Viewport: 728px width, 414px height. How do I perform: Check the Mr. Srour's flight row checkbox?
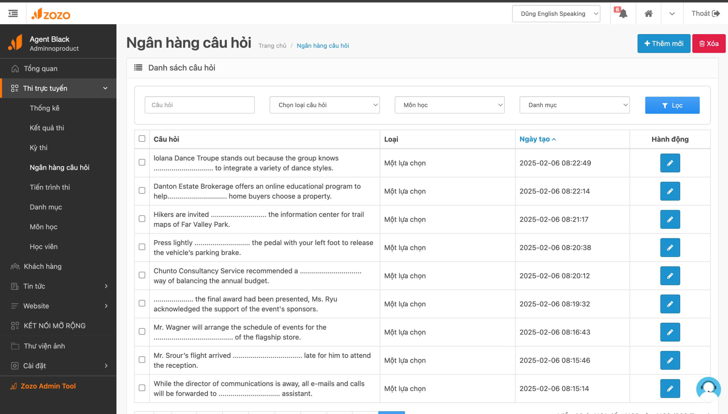point(142,359)
